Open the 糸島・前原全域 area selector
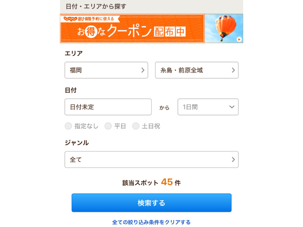 click(x=197, y=70)
